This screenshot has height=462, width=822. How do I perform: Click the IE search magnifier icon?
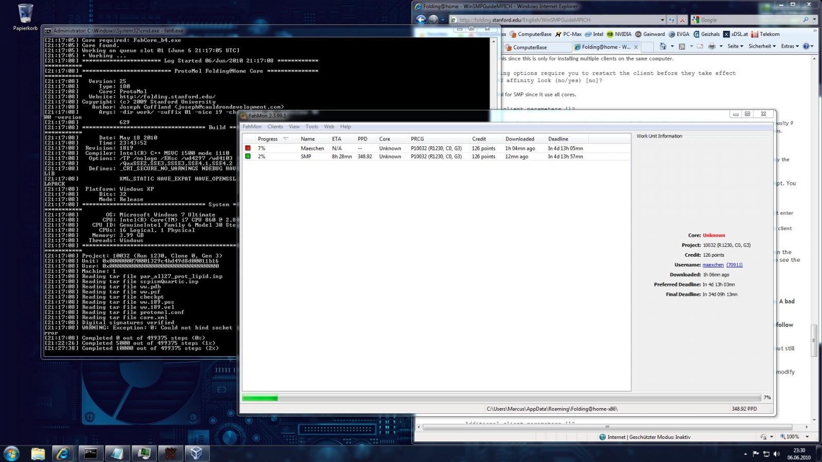coord(806,20)
